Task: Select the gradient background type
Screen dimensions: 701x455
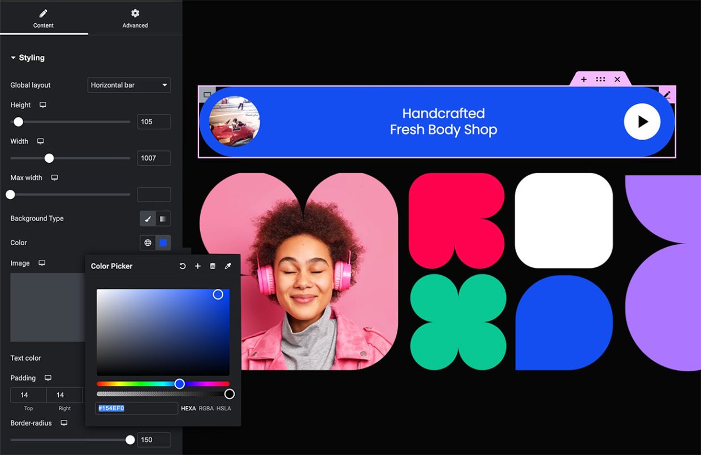Action: click(x=163, y=219)
